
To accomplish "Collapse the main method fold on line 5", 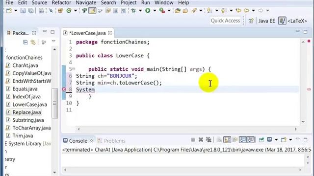I will [74, 69].
